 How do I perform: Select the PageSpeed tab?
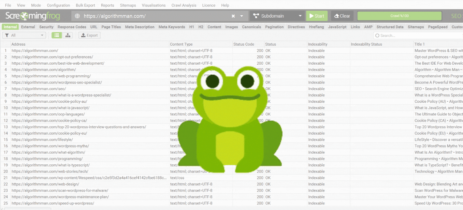(438, 27)
